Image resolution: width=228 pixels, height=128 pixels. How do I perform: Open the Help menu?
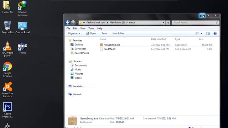coord(100,28)
